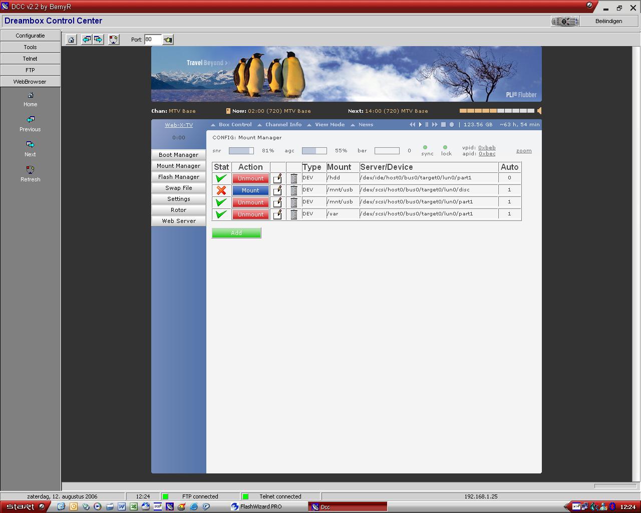
Task: Click the Dcc taskbar button
Action: pyautogui.click(x=348, y=506)
